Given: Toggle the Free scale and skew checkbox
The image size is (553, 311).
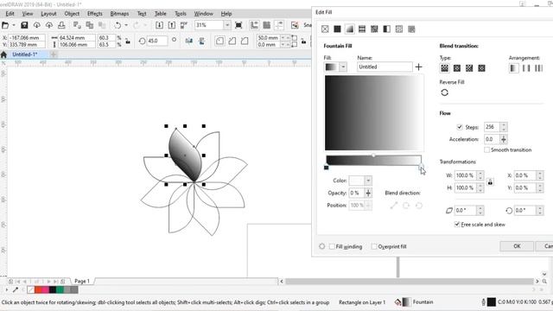Looking at the screenshot, I should (x=457, y=225).
